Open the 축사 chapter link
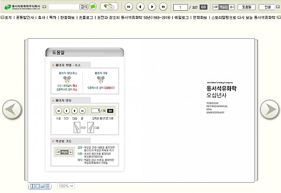Screen dimensions: 281x193 pyautogui.click(x=41, y=18)
